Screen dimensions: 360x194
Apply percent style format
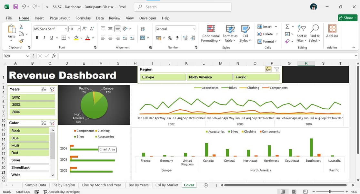pyautogui.click(x=170, y=38)
